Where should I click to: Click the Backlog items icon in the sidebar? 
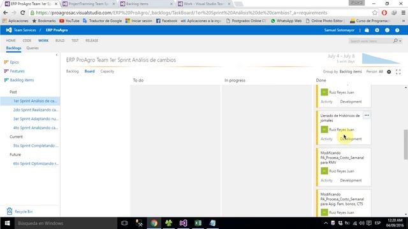[6, 80]
